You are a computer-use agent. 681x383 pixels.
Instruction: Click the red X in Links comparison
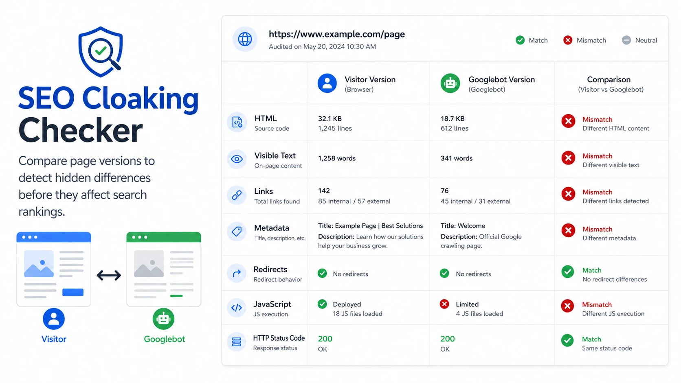click(x=568, y=194)
